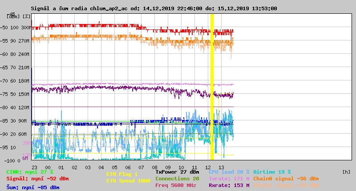This screenshot has width=356, height=191.
Task: Click the '11' hour tick on the time axis
Action: pyautogui.click(x=194, y=167)
